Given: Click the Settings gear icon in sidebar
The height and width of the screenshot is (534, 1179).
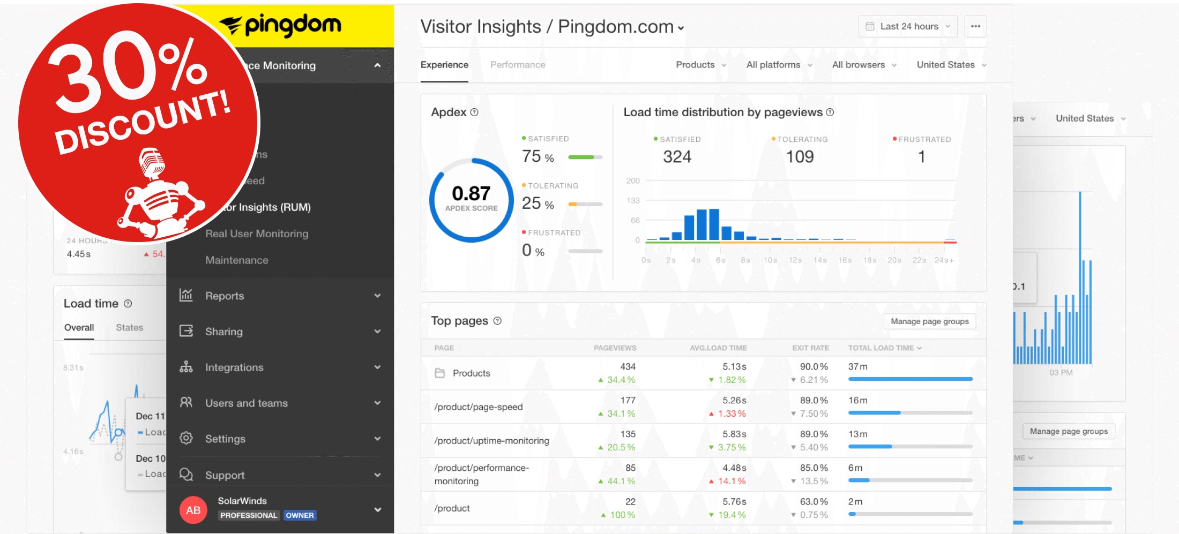Looking at the screenshot, I should 186,438.
